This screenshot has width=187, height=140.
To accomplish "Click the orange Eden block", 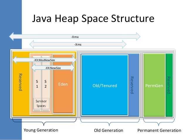I will click(63, 84).
